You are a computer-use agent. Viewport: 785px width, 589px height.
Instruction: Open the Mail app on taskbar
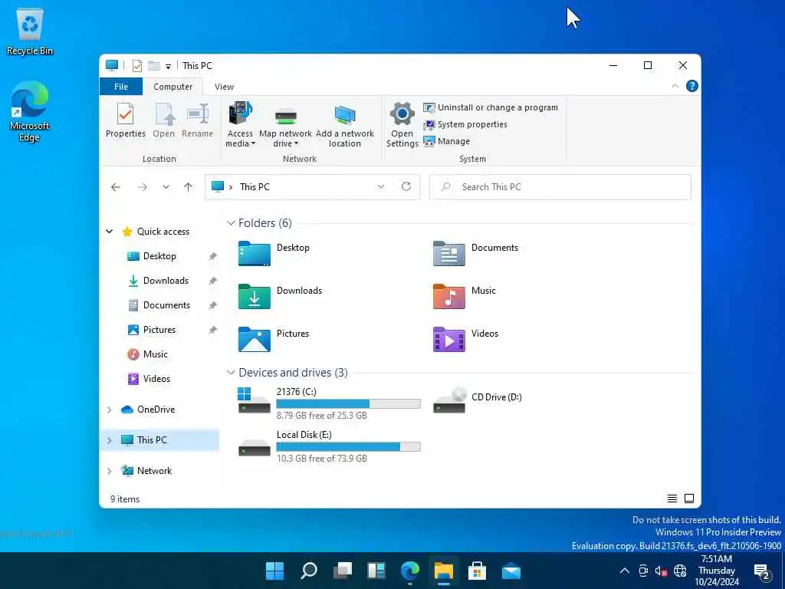[x=511, y=571]
